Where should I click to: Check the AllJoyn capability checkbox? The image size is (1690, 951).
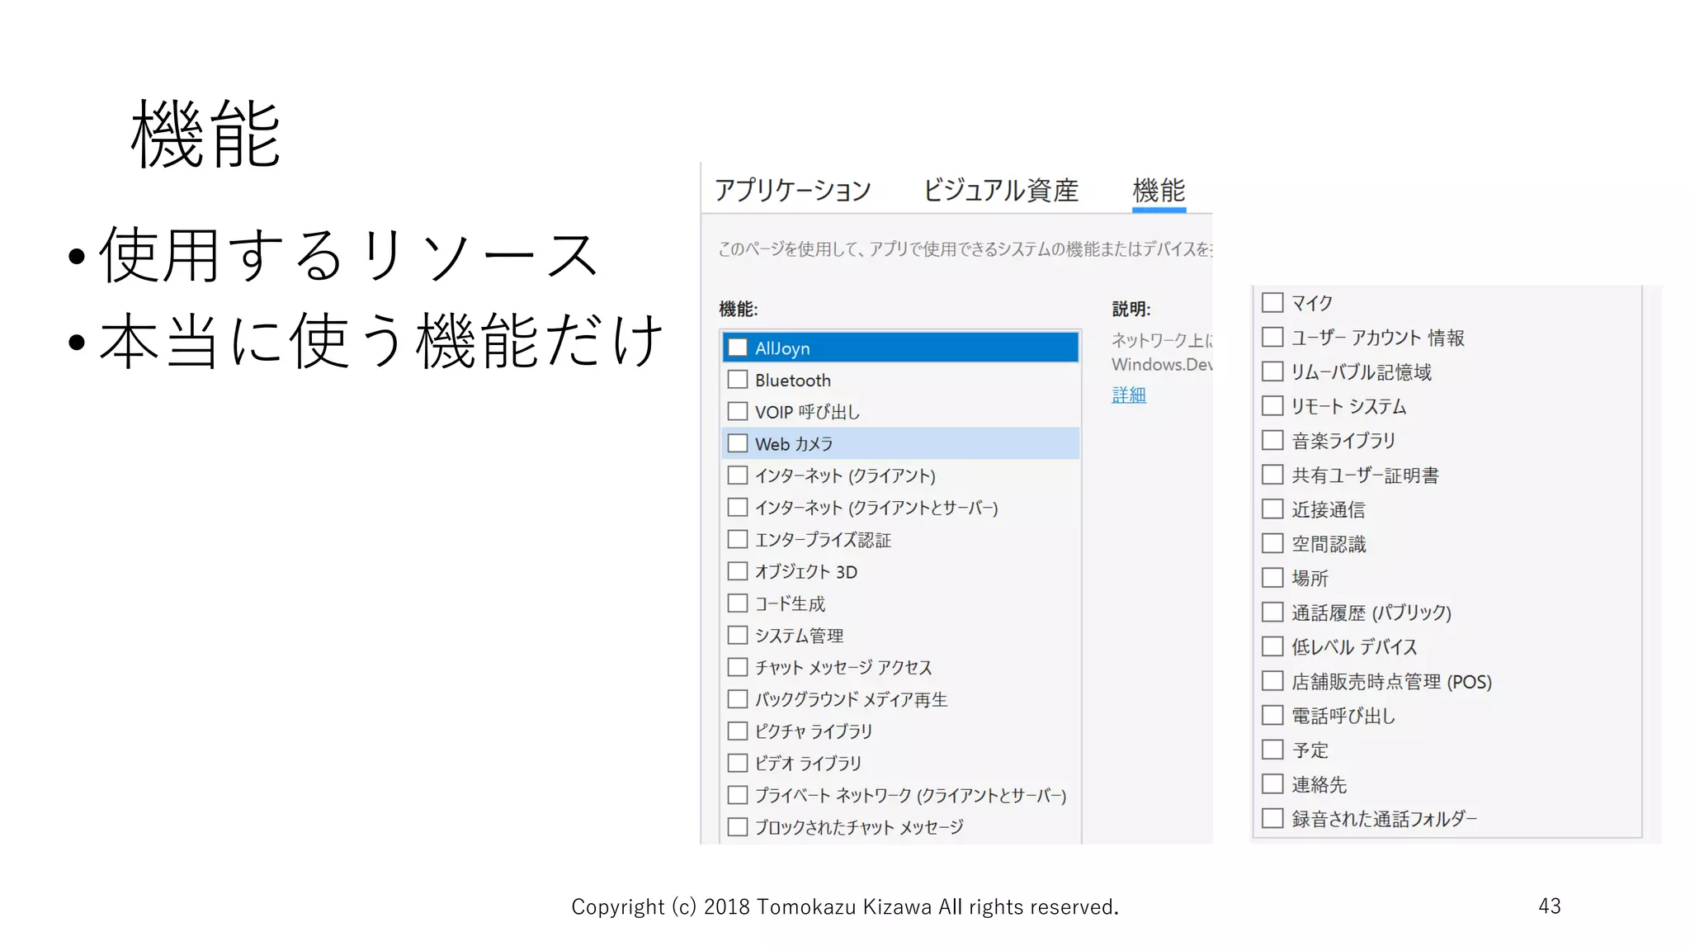pos(738,348)
